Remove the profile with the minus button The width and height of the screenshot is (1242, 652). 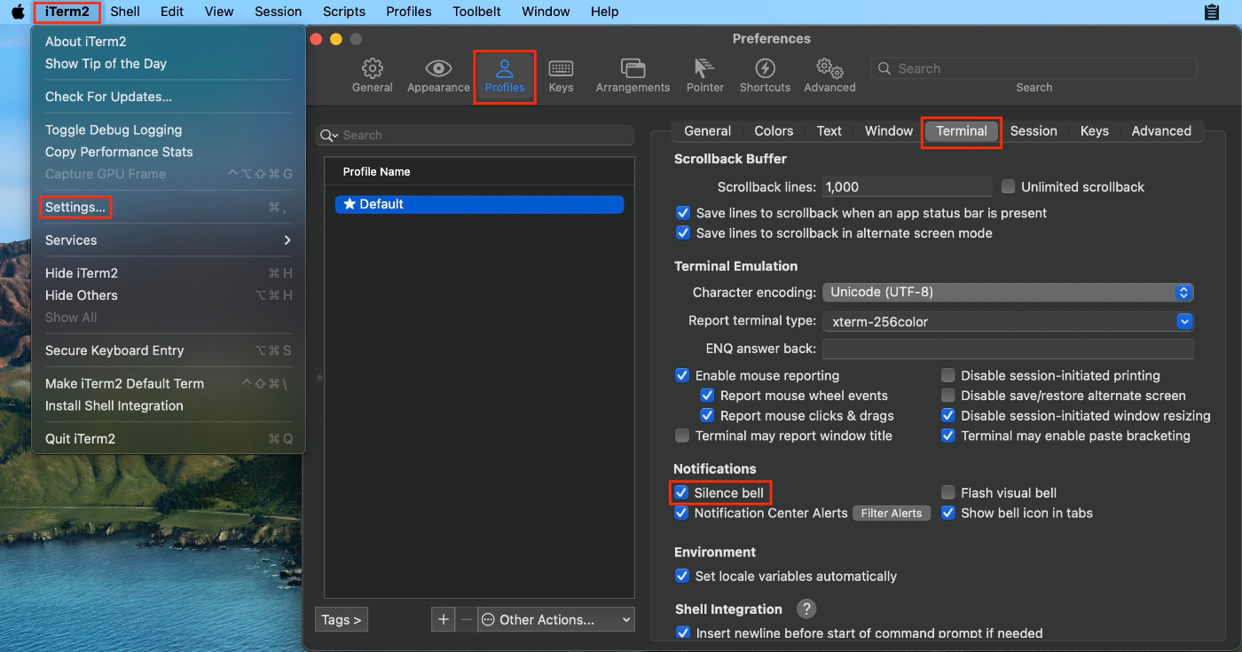point(467,619)
